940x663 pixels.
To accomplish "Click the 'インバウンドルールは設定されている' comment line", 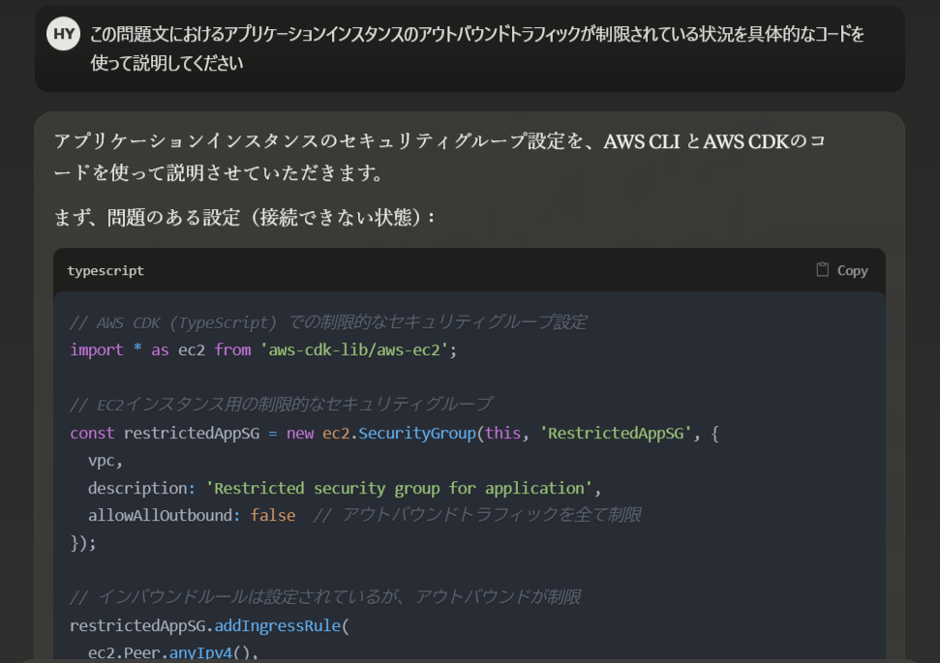I will [325, 597].
